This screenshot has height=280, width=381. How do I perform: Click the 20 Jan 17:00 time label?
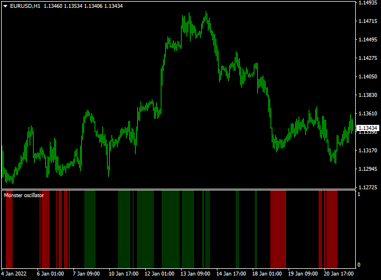339,274
